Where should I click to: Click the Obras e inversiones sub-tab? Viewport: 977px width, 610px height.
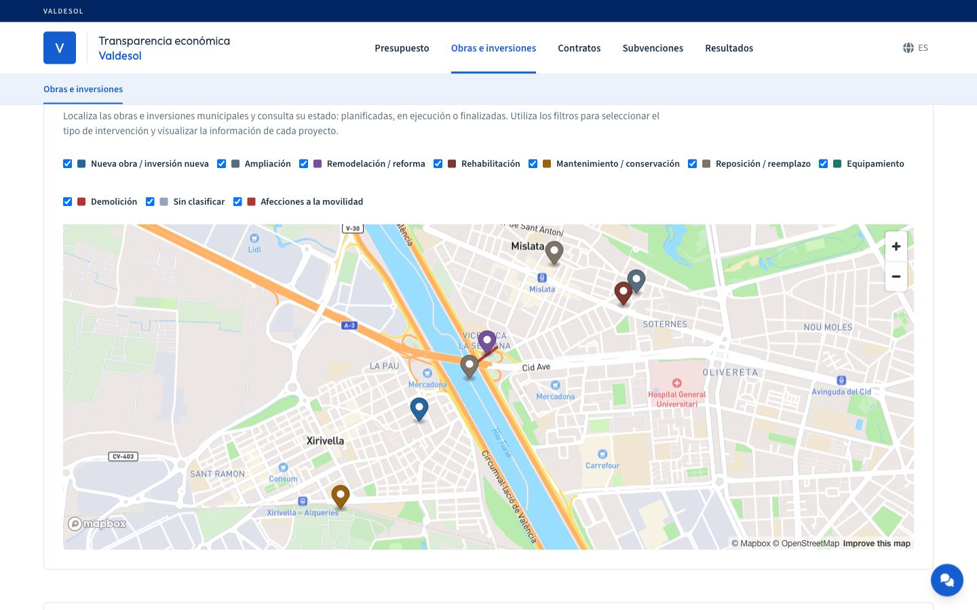[x=83, y=89]
